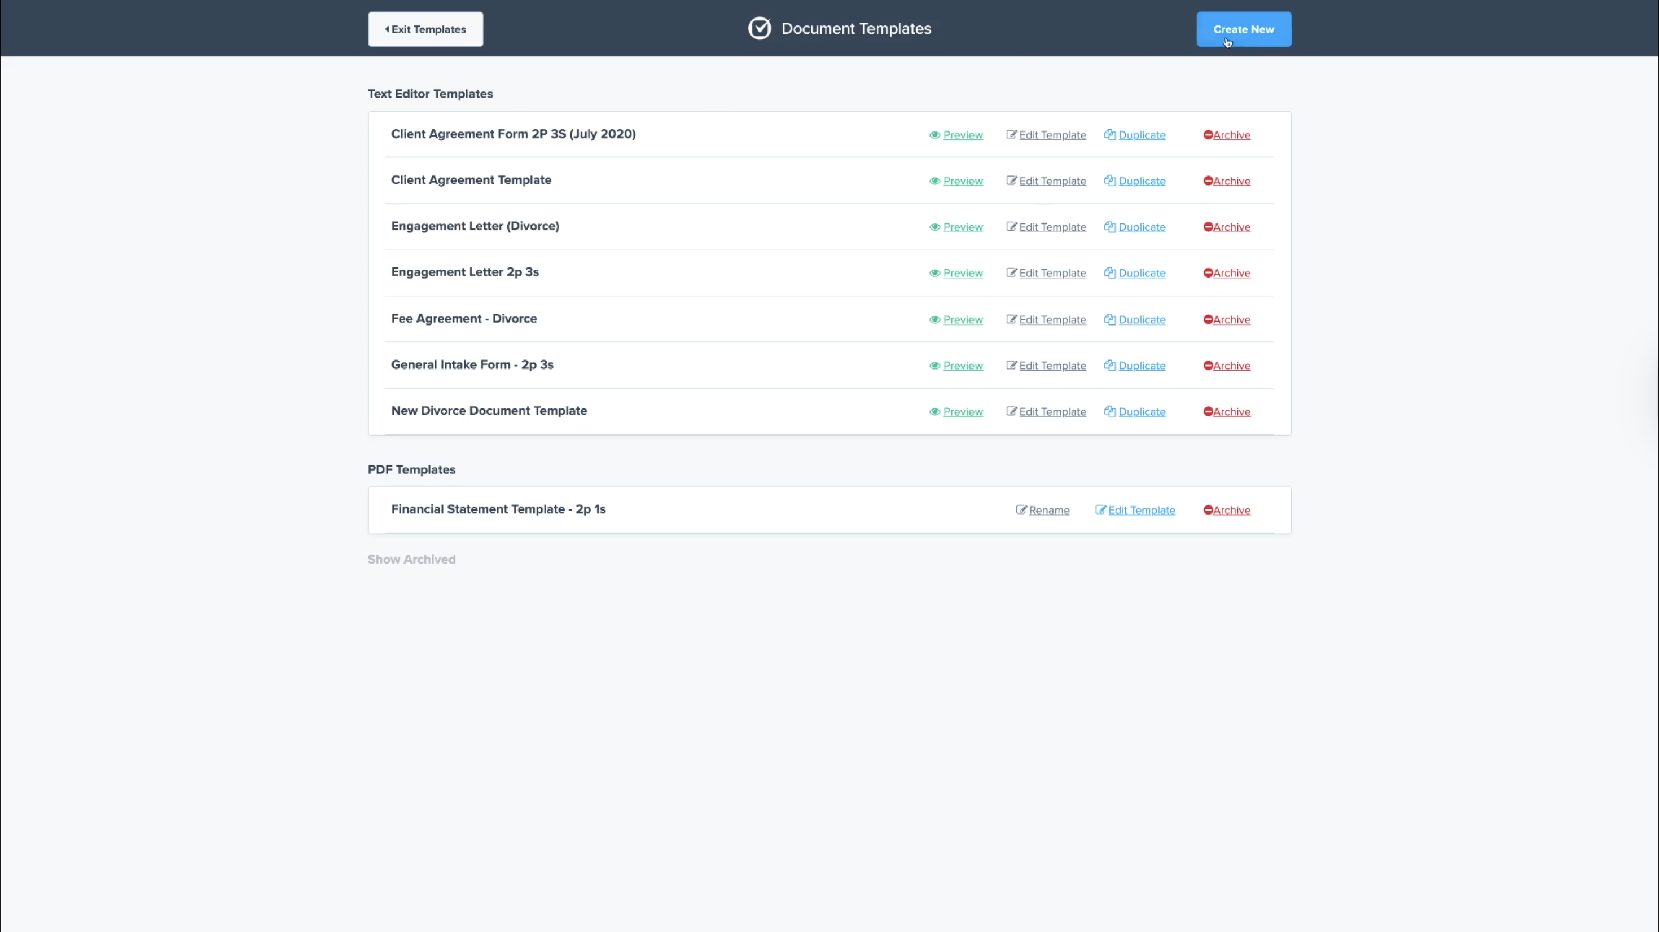Edit Template link for General Intake Form

coord(1052,365)
